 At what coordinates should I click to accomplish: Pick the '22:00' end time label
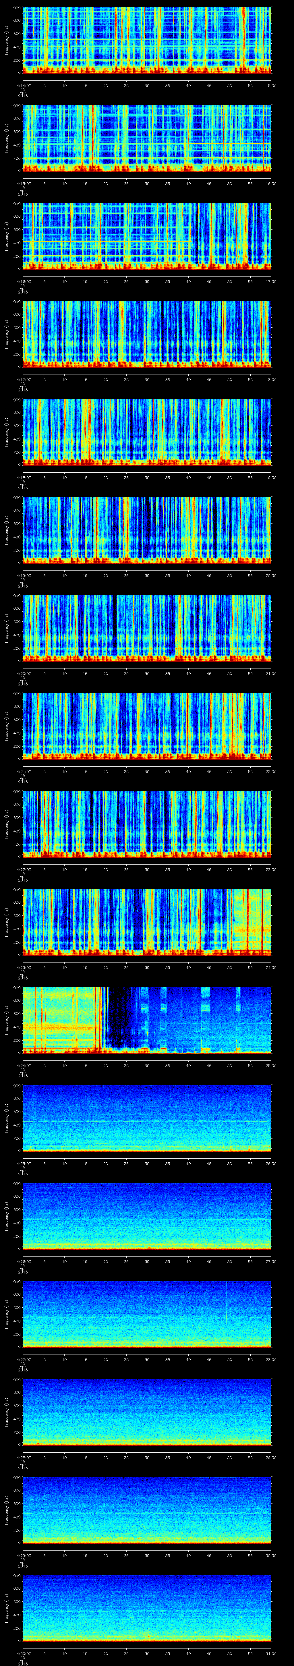[271, 771]
